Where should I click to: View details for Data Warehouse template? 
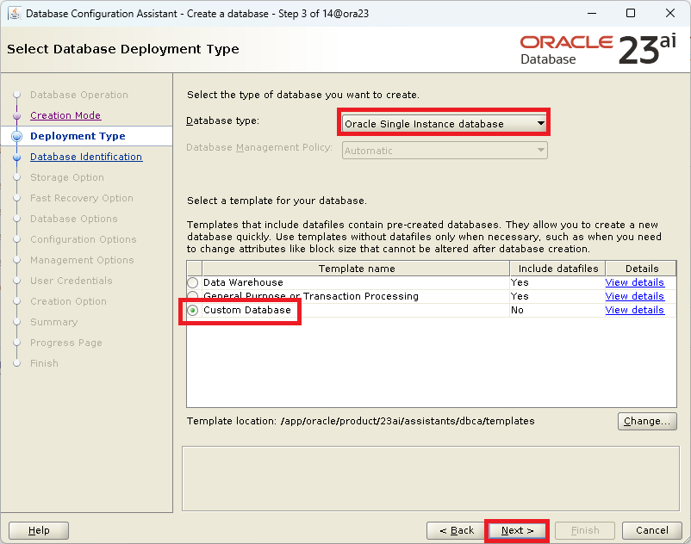coord(634,282)
